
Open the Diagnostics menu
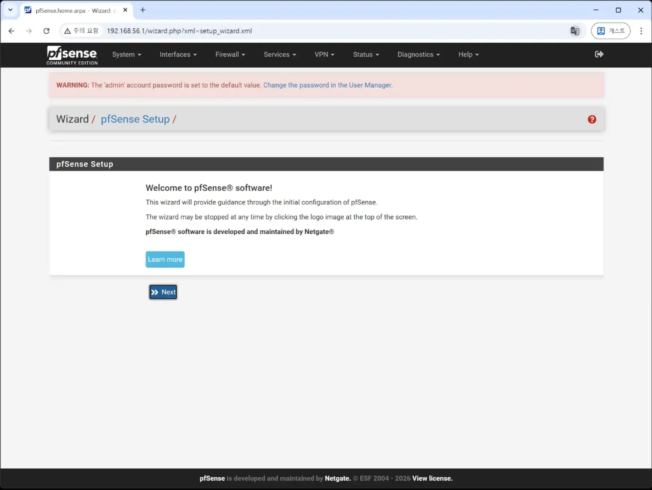418,55
